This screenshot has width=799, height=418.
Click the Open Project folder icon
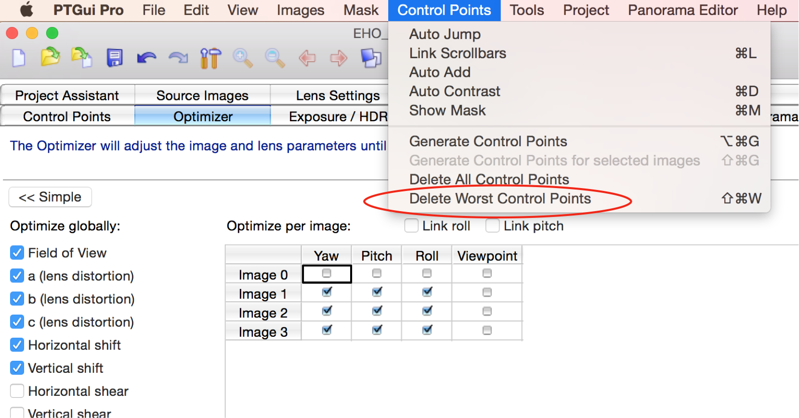50,57
